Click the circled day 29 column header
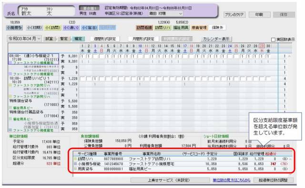The image size is (305, 188). [x=262, y=46]
